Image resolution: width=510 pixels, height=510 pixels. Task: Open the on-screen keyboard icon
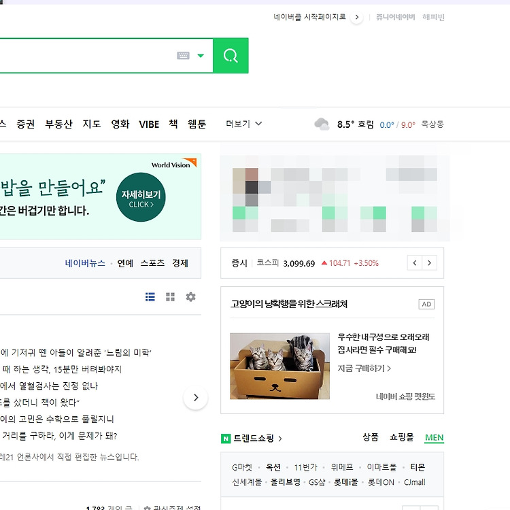click(x=183, y=56)
